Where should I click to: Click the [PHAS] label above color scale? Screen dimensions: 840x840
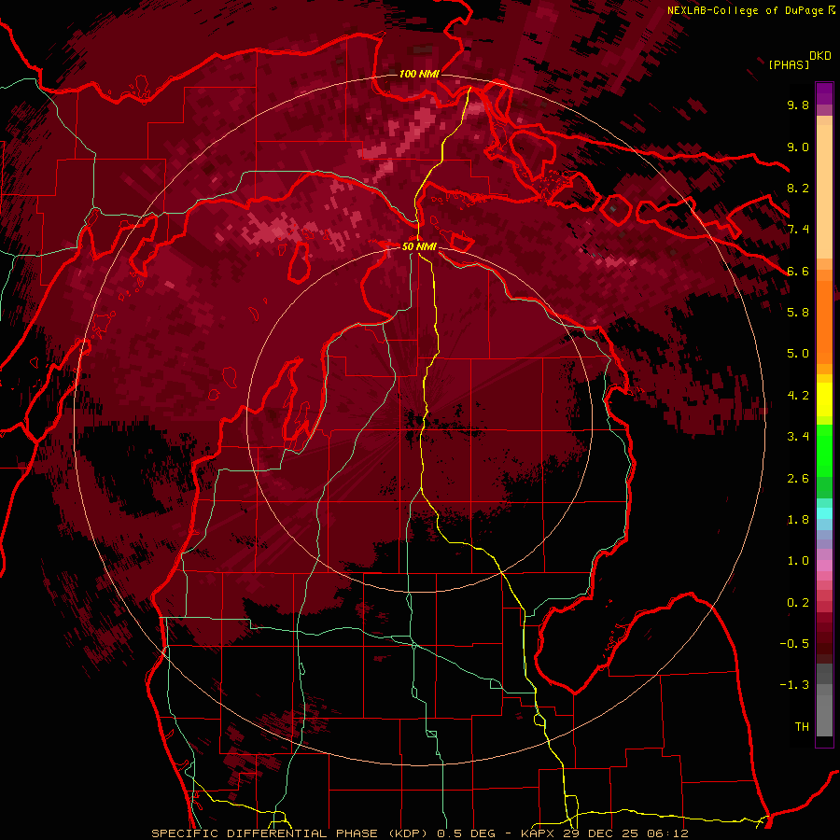point(789,64)
